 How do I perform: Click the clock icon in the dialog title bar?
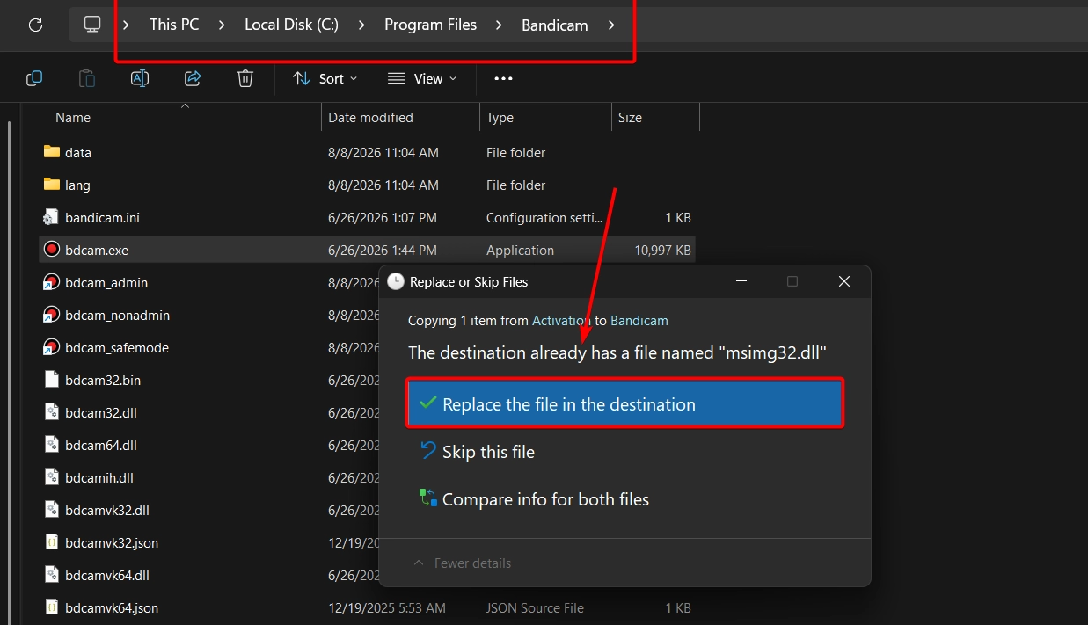pos(396,281)
